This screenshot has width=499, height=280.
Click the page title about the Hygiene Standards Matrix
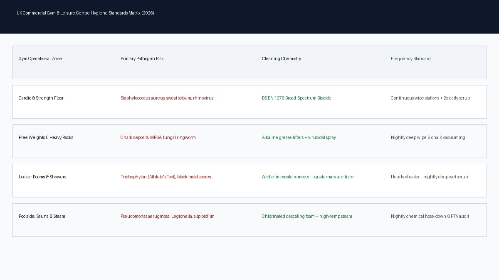coord(85,13)
